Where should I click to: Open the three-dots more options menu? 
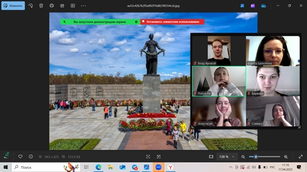pyautogui.click(x=83, y=6)
